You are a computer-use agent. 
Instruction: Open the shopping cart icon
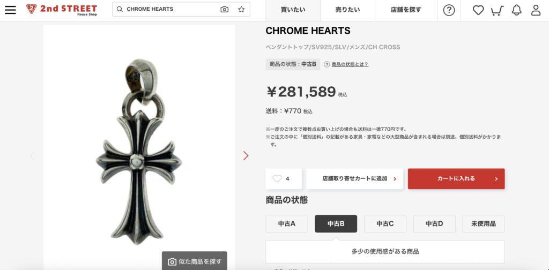tap(497, 11)
